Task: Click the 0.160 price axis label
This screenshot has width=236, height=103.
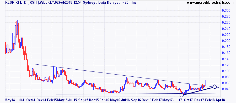Action: click(226, 53)
